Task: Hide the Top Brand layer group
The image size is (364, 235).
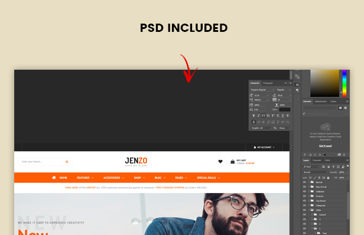Action: [304, 201]
